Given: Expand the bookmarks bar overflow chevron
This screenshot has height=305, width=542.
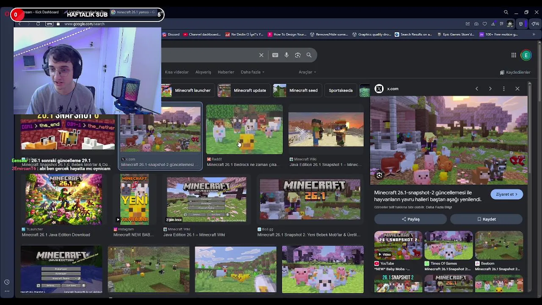Looking at the screenshot, I should click(x=534, y=34).
